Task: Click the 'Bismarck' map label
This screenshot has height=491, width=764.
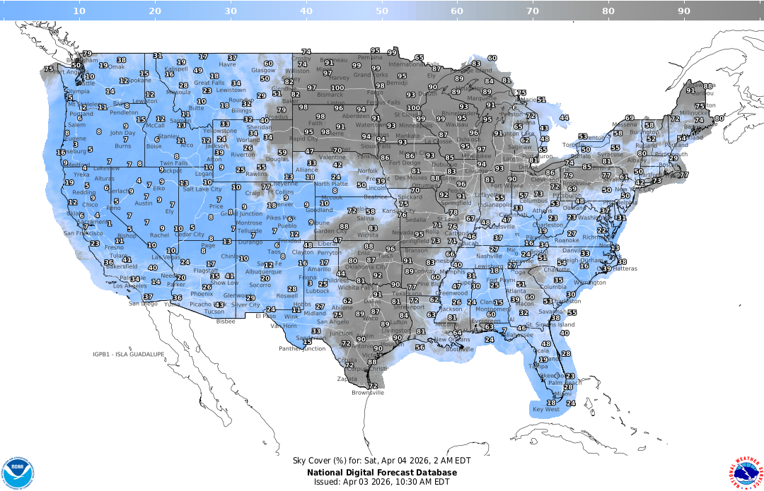Action: coord(330,95)
